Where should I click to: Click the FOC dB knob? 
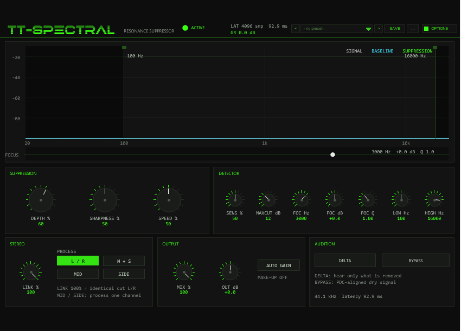pyautogui.click(x=335, y=200)
